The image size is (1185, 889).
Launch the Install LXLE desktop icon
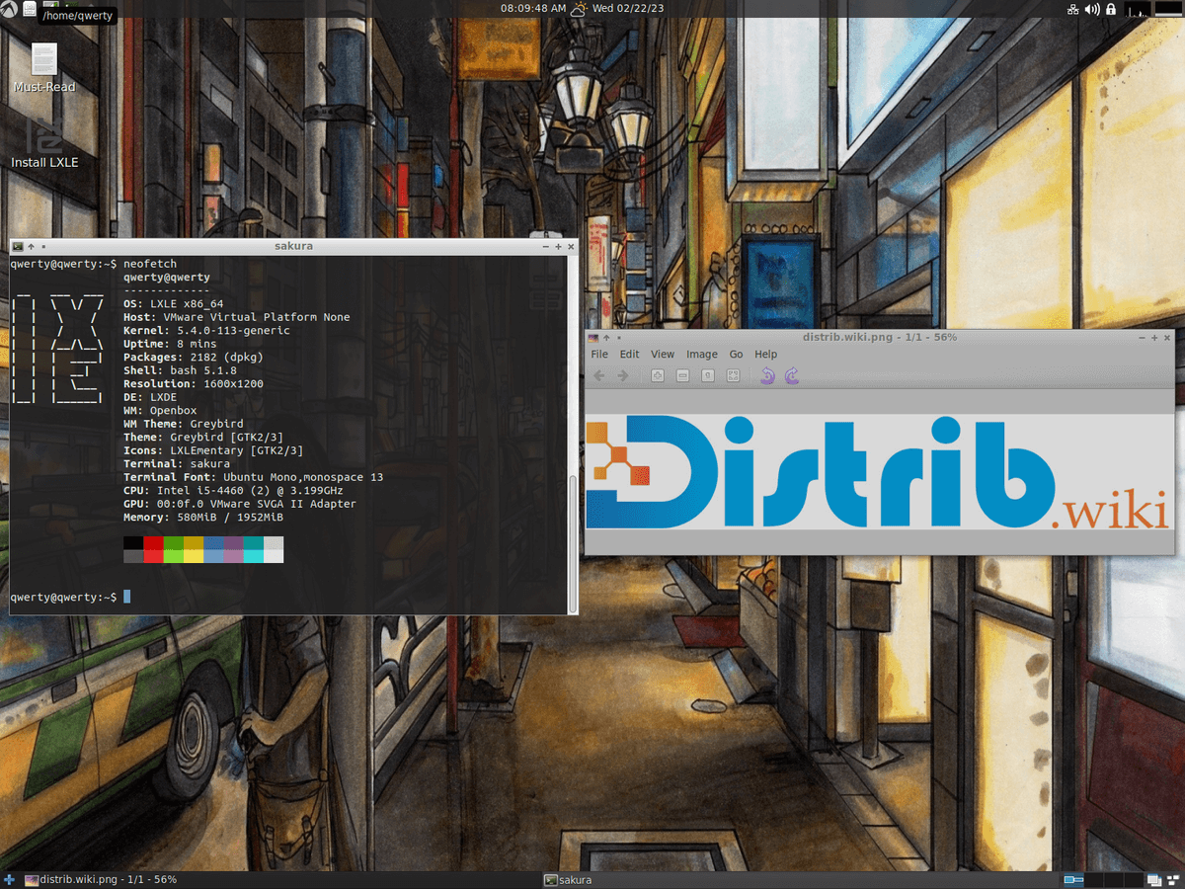(44, 142)
